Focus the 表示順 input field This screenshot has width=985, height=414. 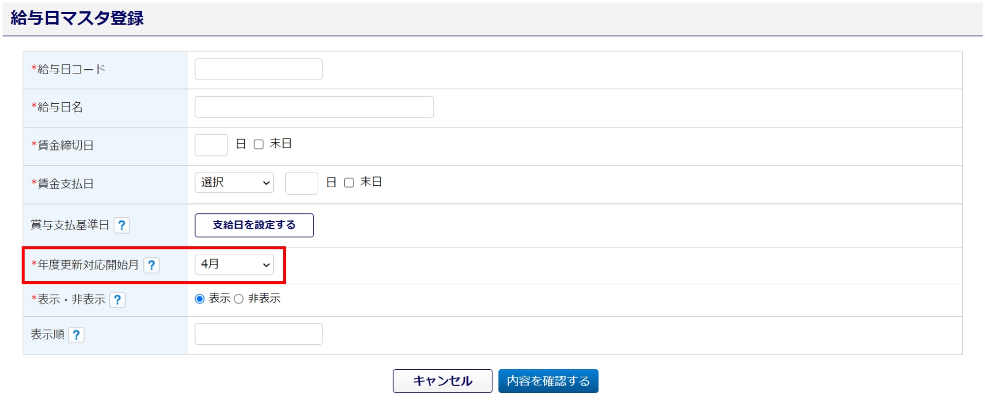pos(259,334)
